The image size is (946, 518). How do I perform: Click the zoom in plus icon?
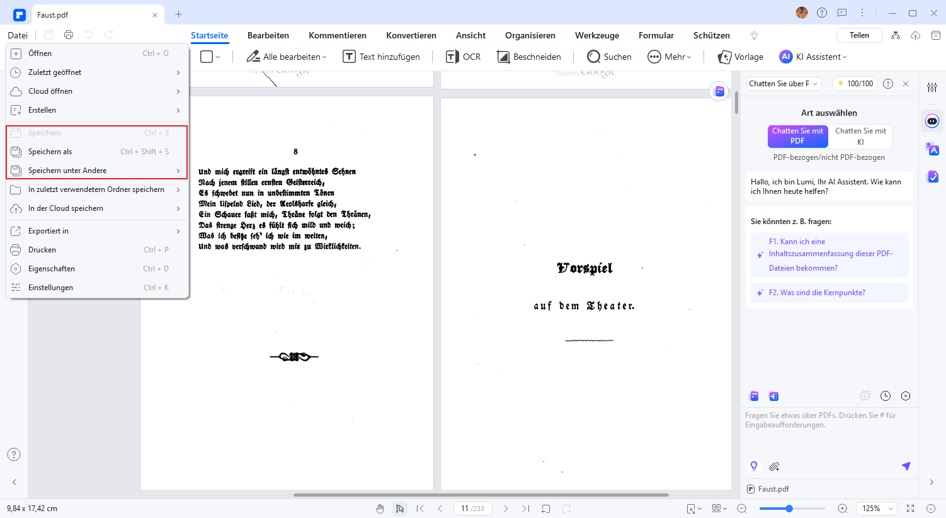[843, 509]
